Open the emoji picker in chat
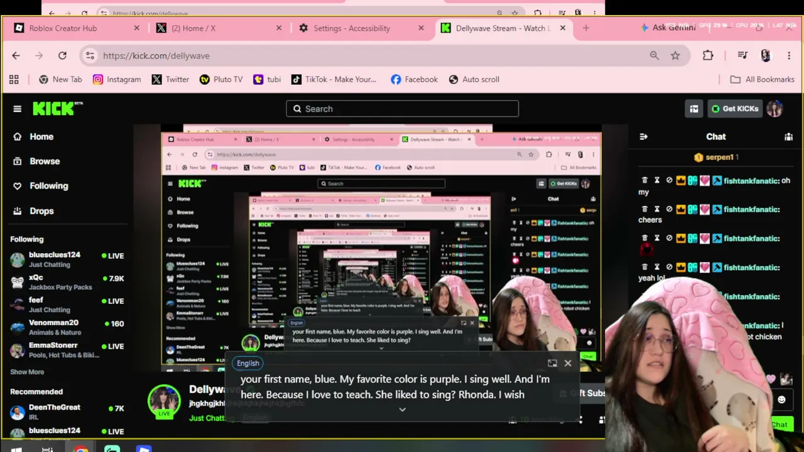Screen dimensions: 804x452 pos(781,400)
